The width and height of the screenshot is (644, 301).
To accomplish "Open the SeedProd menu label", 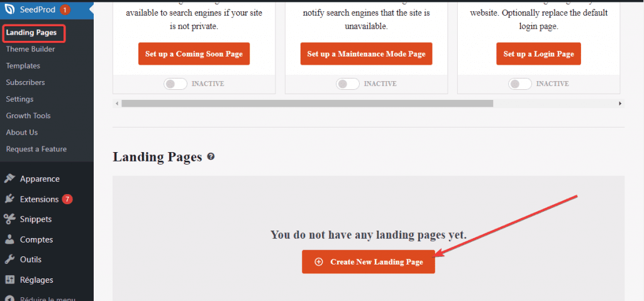I will [37, 9].
